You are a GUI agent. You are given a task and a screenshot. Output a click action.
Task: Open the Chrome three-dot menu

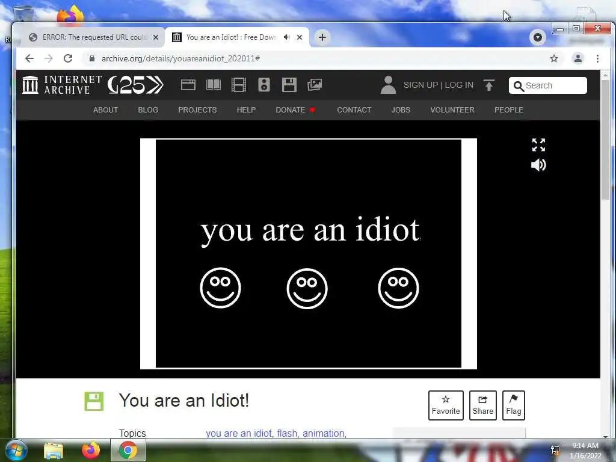pos(597,58)
